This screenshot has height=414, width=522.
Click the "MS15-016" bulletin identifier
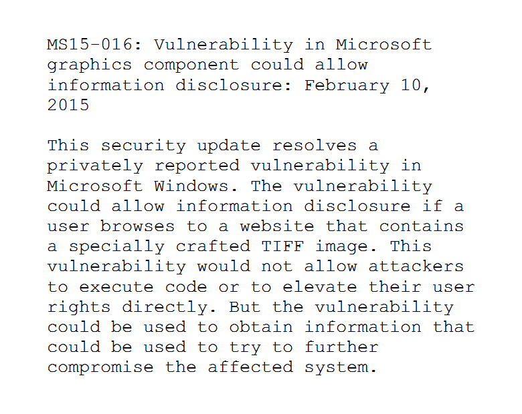click(x=90, y=45)
